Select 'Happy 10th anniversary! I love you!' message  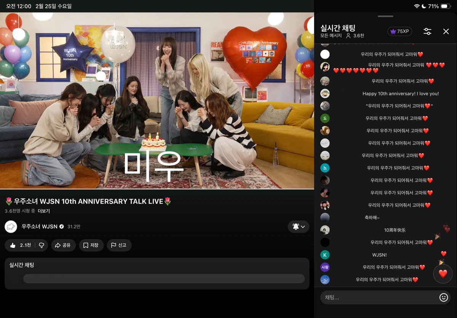pos(401,93)
